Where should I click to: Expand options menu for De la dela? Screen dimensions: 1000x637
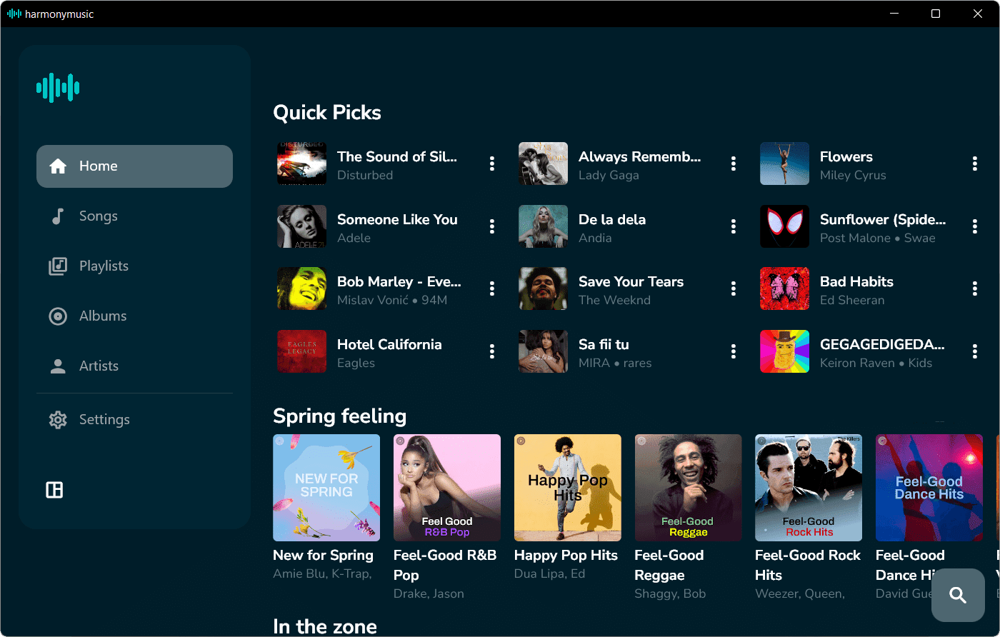[733, 226]
